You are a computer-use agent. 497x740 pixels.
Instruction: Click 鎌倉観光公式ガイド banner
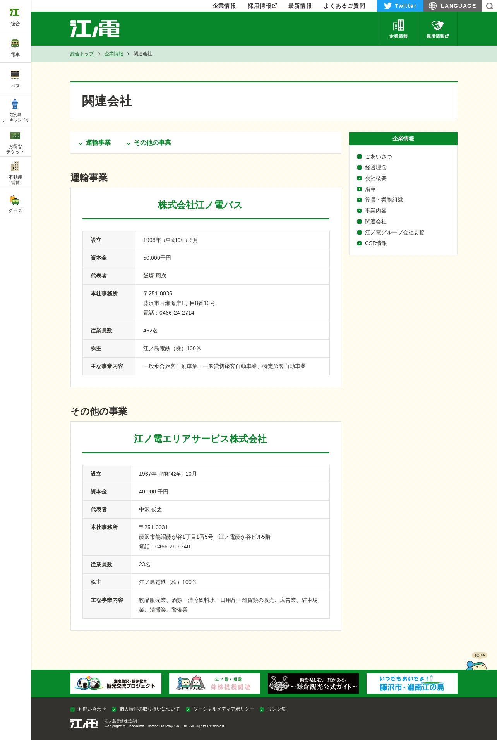tap(313, 683)
